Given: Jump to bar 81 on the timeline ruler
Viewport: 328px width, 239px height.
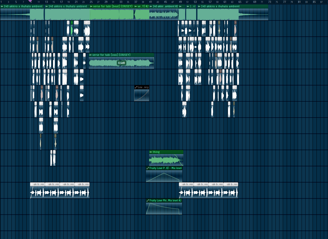Looking at the screenshot, I should [x=300, y=2].
